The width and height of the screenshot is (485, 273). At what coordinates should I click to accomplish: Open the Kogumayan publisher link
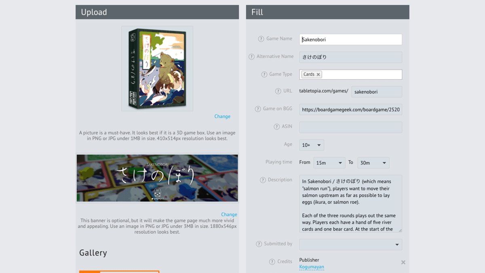click(x=312, y=267)
